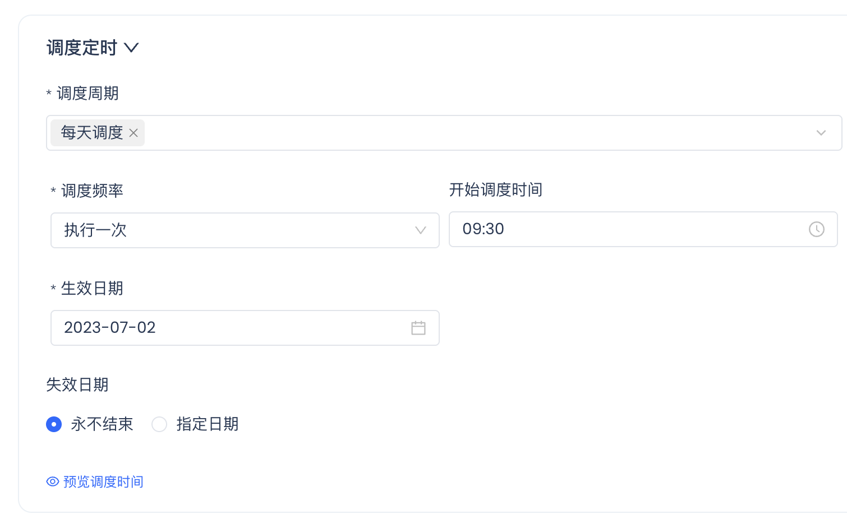Open the calendar icon for 生效日期
The height and width of the screenshot is (519, 847).
[x=418, y=328]
